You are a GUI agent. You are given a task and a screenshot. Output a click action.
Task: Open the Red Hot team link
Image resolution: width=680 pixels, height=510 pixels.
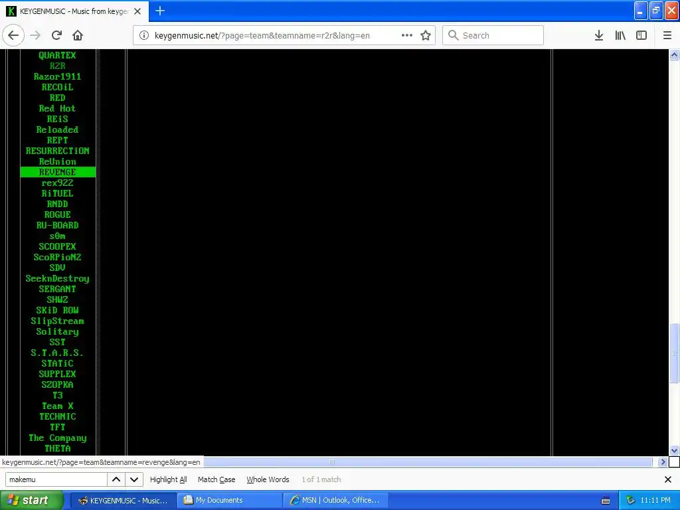pos(57,108)
